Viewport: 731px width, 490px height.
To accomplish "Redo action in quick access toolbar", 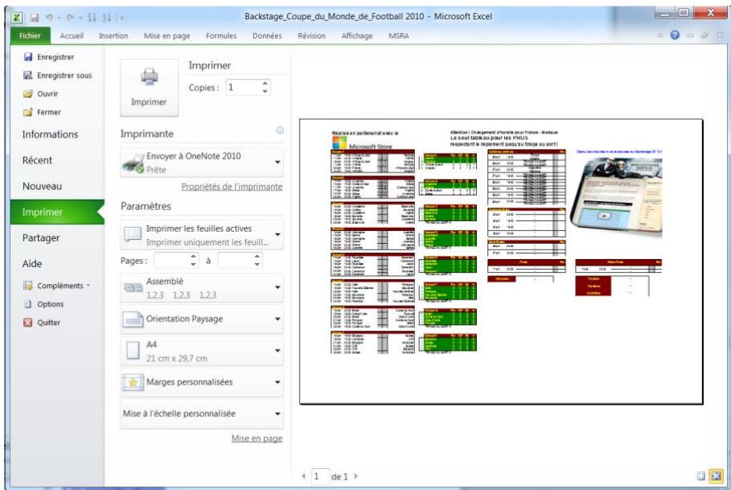I will [70, 18].
